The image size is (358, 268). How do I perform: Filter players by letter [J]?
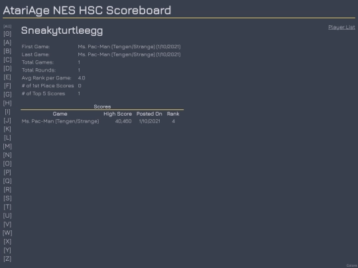pos(7,120)
